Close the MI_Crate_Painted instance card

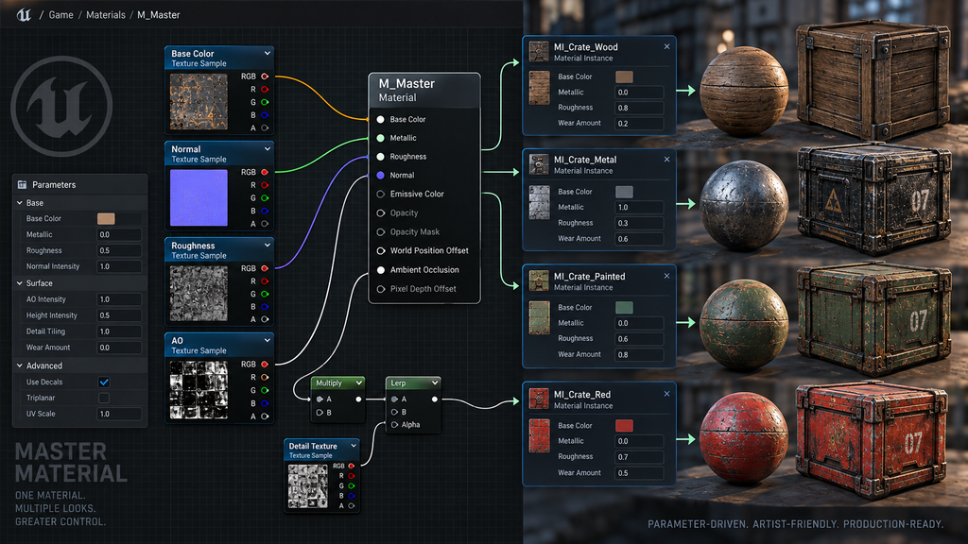[666, 276]
